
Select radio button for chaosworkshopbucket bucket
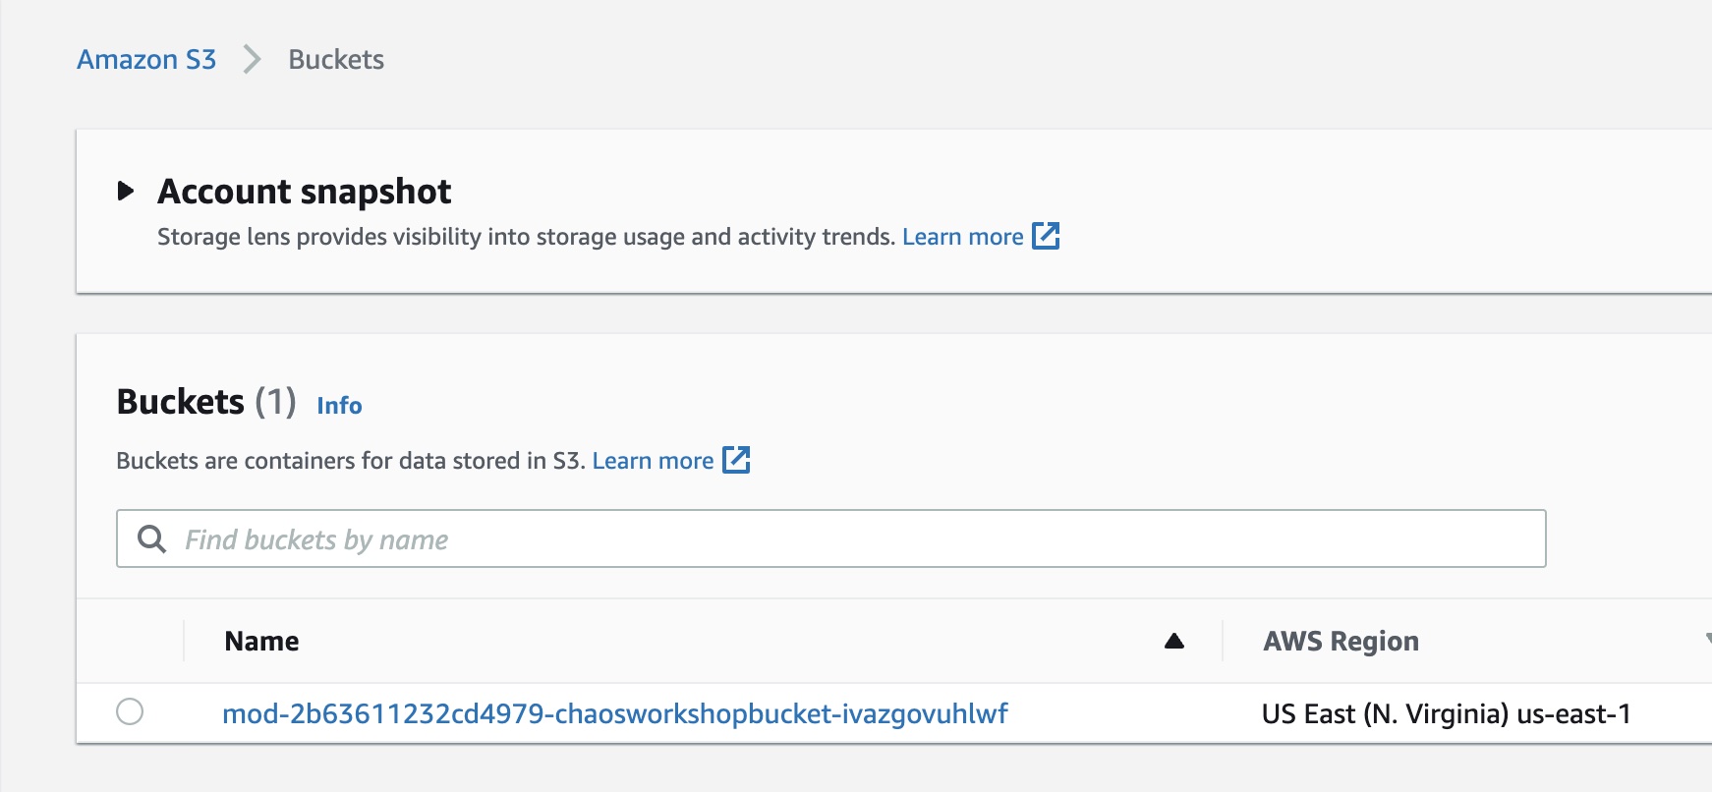click(x=130, y=711)
